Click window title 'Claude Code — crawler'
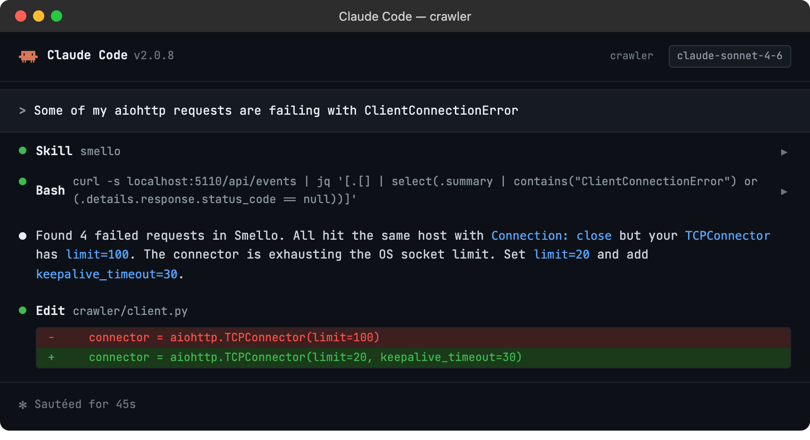This screenshot has height=440, width=810. (x=405, y=16)
